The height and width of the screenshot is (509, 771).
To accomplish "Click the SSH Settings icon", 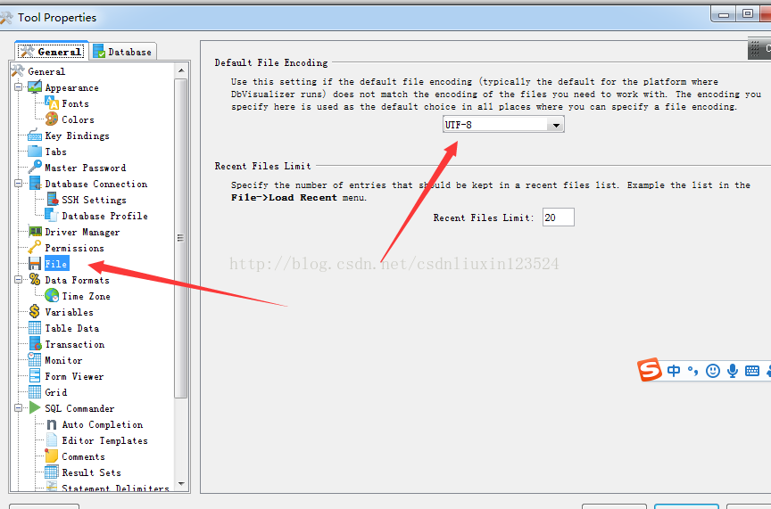I will click(52, 200).
